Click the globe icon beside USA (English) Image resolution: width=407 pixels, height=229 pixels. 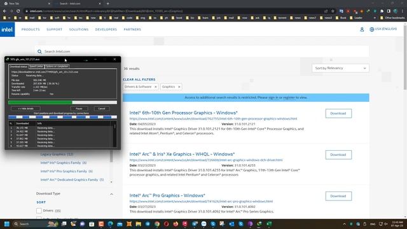[371, 29]
